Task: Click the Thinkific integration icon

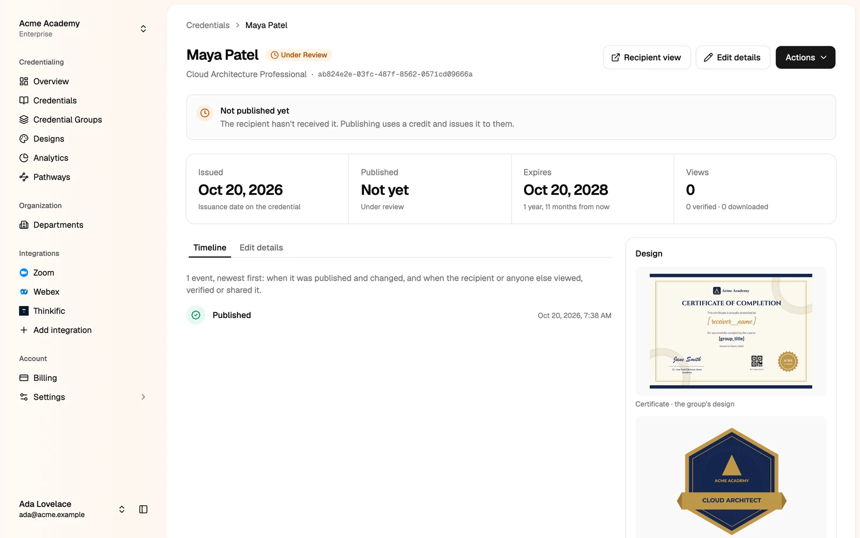Action: click(x=24, y=311)
